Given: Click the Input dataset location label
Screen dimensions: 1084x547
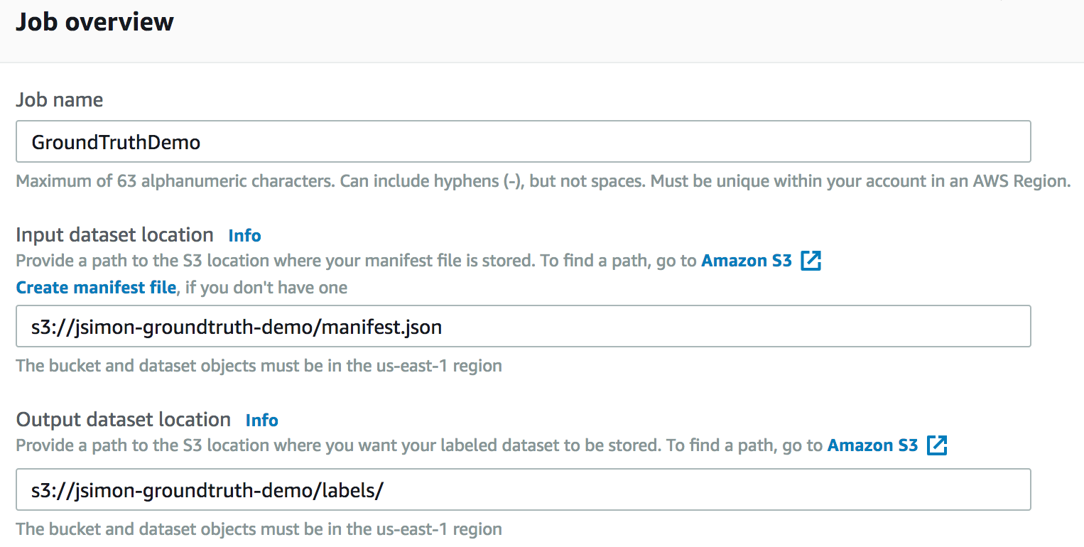Looking at the screenshot, I should point(114,235).
